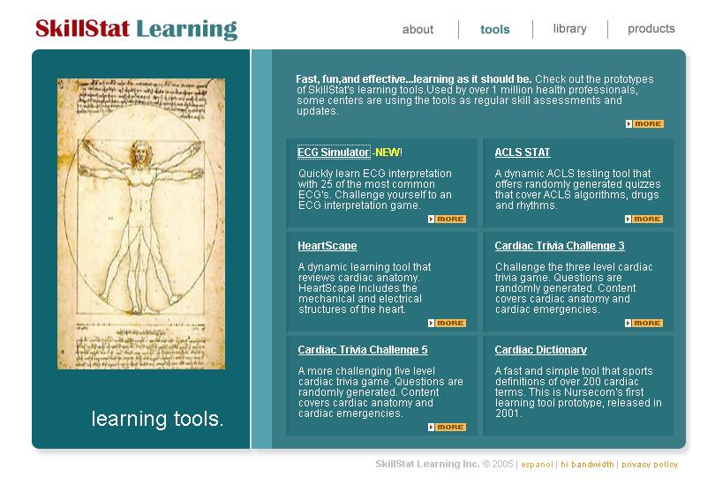Click the Vitruvian Man image
The width and height of the screenshot is (715, 484).
pyautogui.click(x=141, y=224)
